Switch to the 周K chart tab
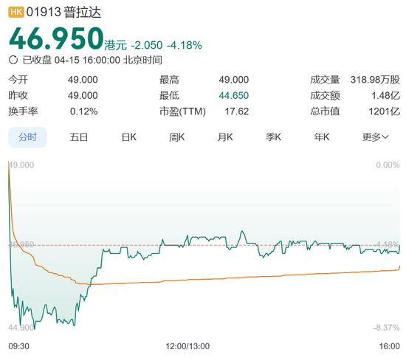Screen dimensions: 406x358 (177, 137)
